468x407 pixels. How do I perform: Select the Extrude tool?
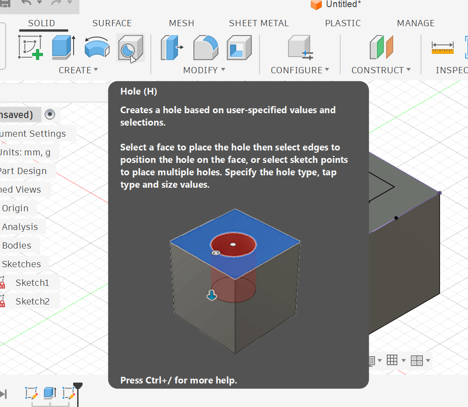click(x=64, y=47)
